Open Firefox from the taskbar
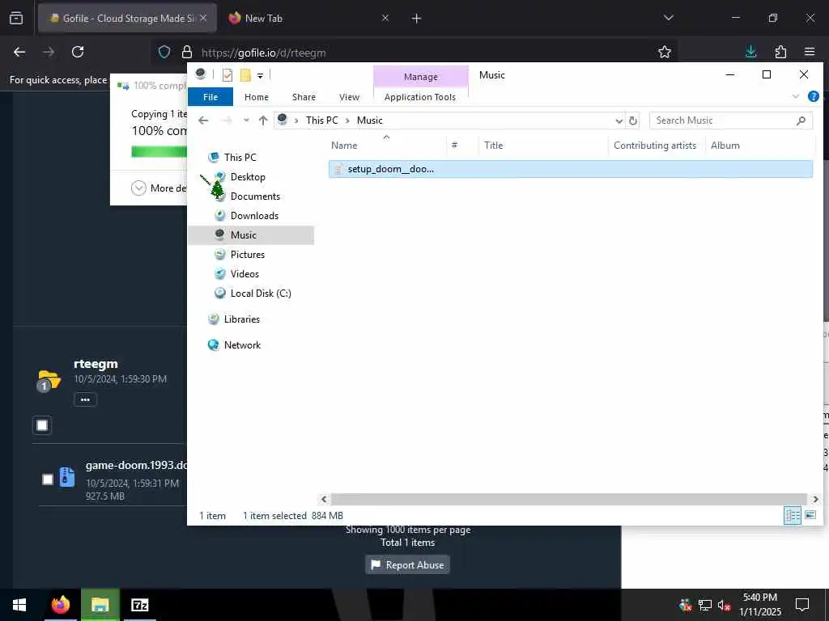829x621 pixels. point(60,605)
